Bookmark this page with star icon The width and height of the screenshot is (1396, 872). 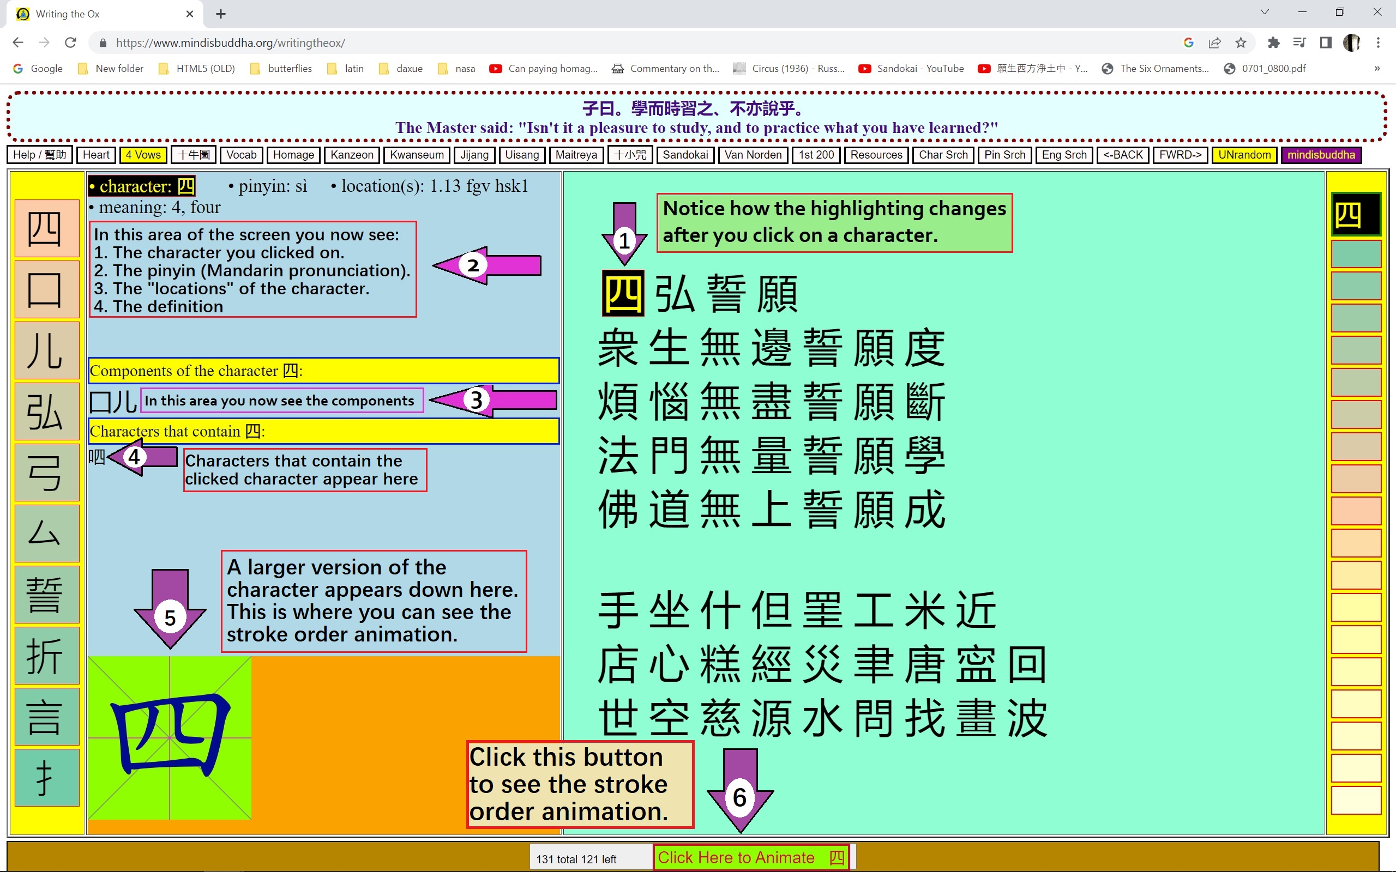[1240, 43]
